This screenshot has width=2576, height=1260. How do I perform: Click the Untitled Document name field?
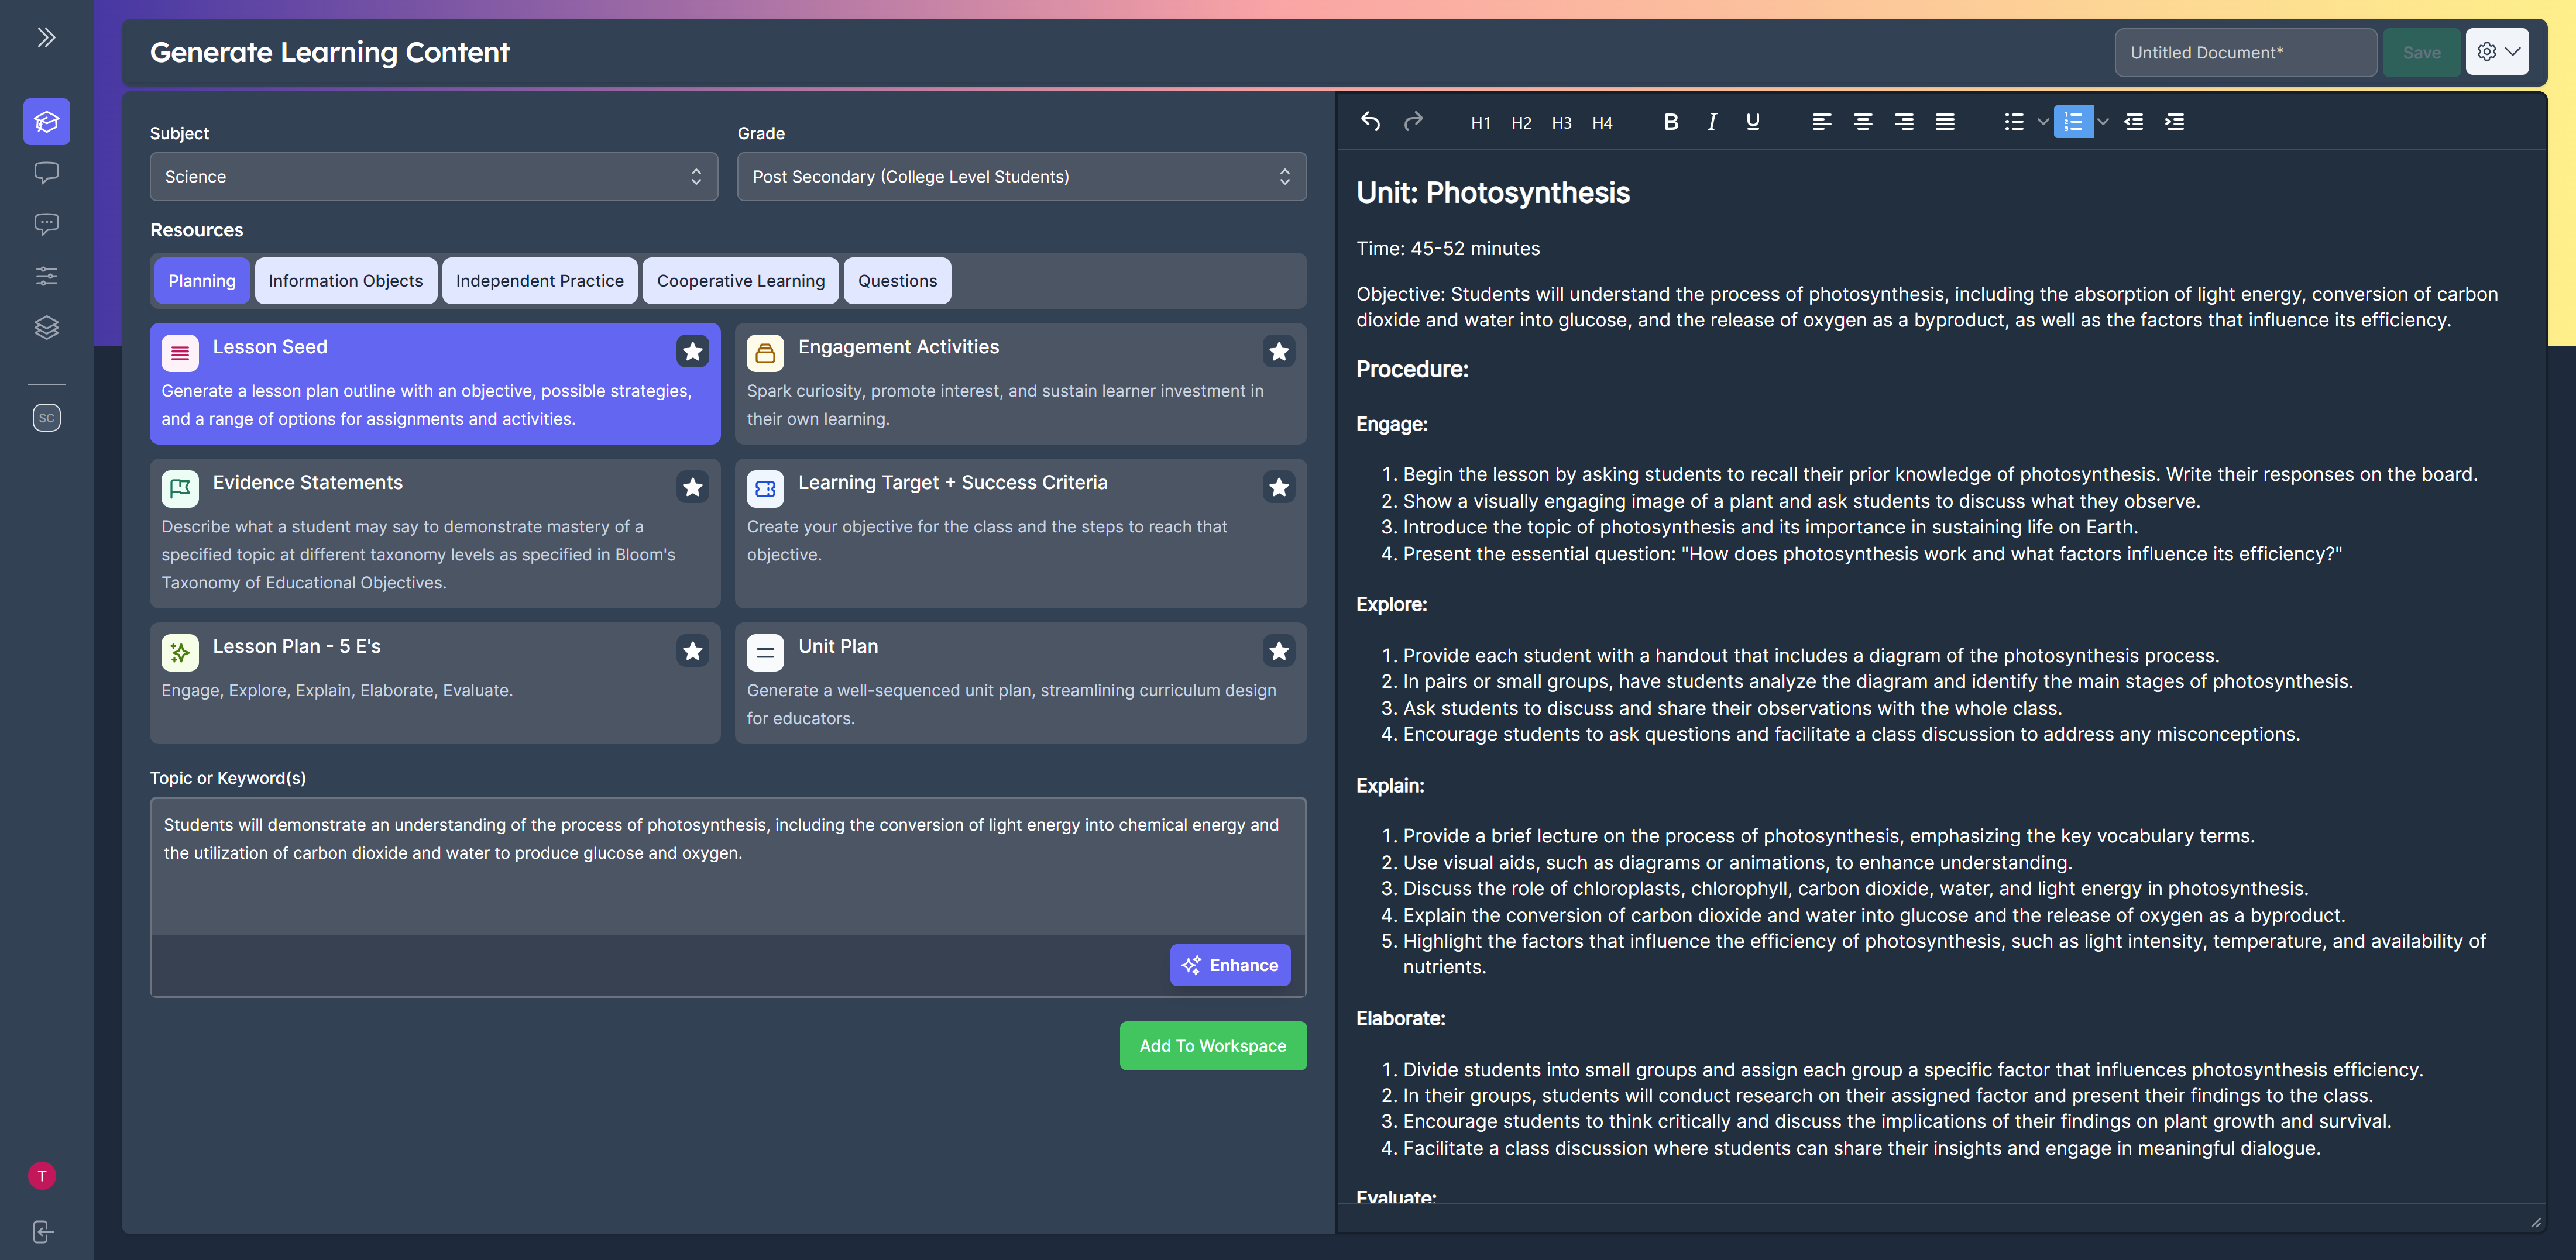(2244, 53)
